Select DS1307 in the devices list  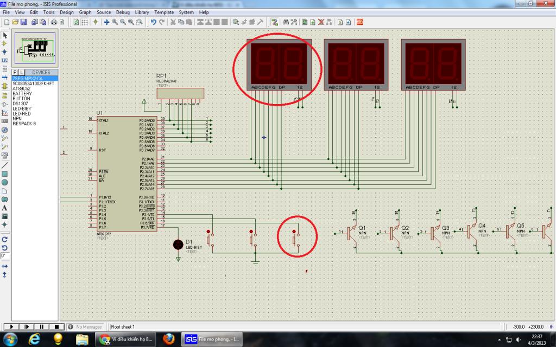20,104
